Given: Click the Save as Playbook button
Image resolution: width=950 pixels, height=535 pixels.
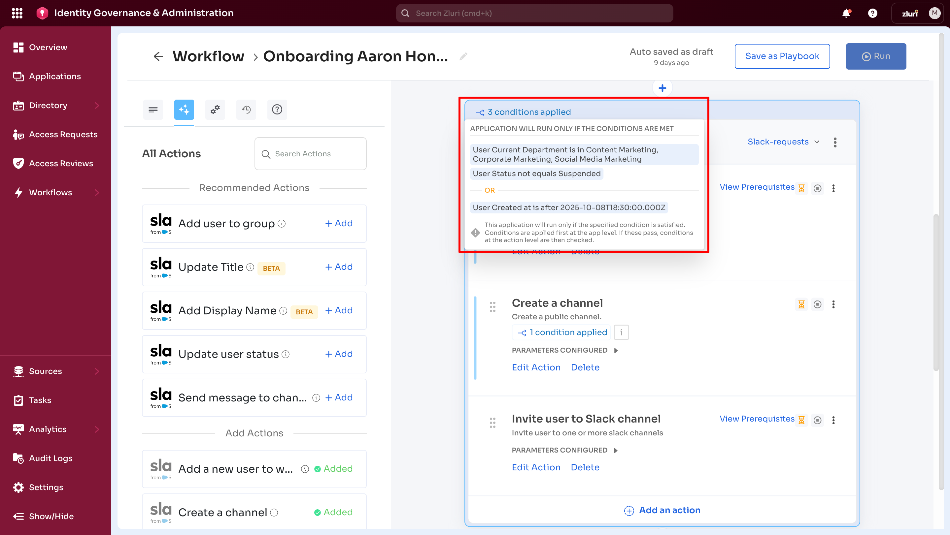Looking at the screenshot, I should [x=782, y=56].
